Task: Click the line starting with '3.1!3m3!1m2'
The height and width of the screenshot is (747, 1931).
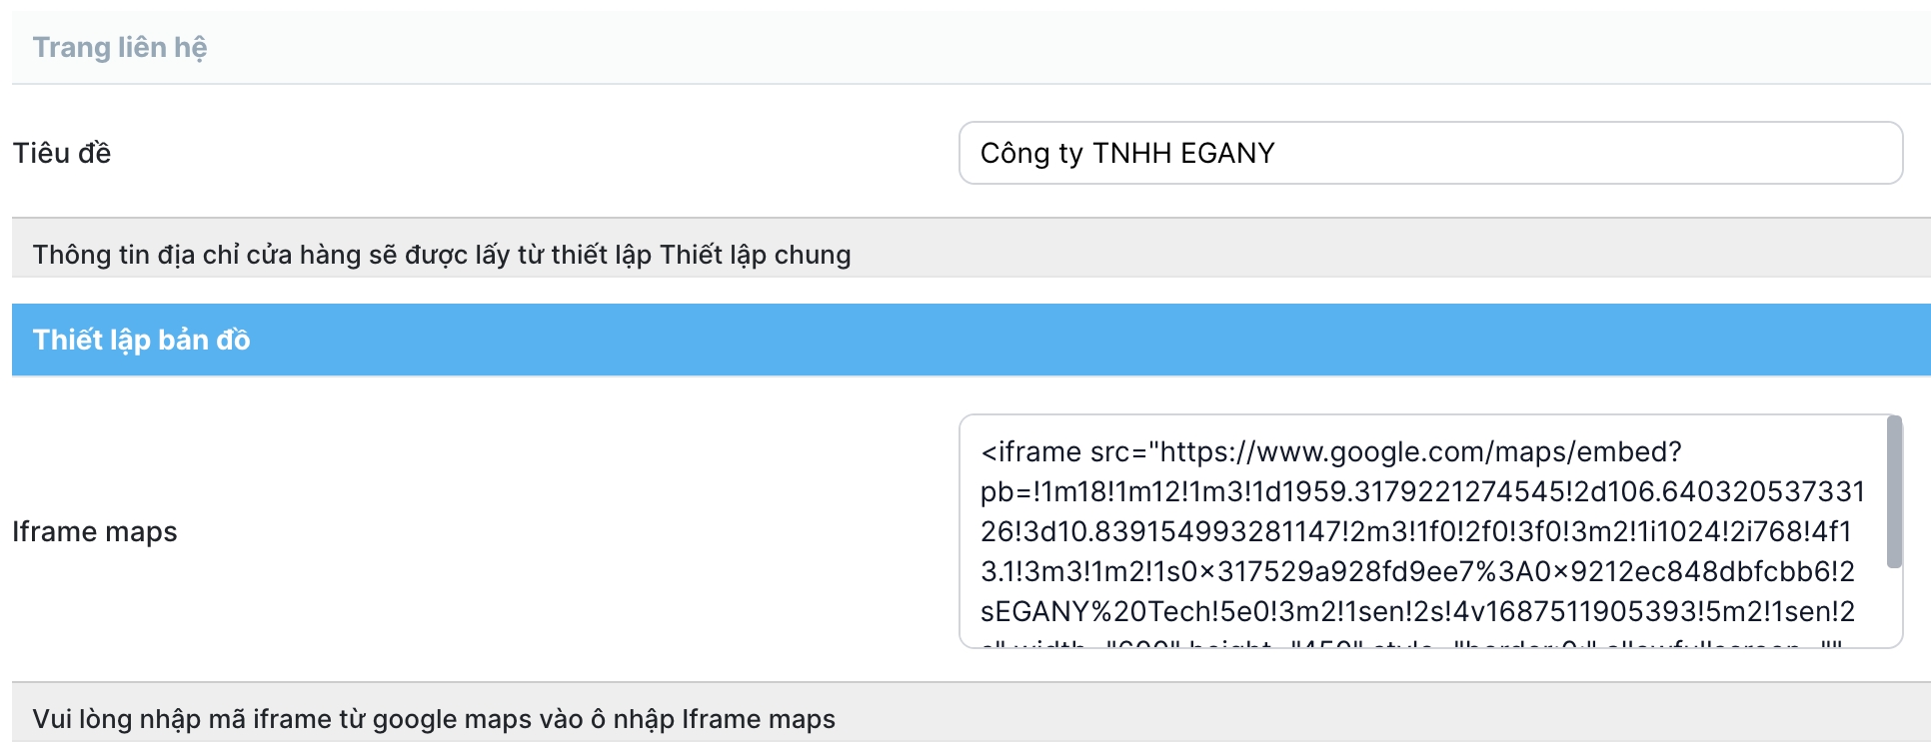Action: coord(1416,571)
